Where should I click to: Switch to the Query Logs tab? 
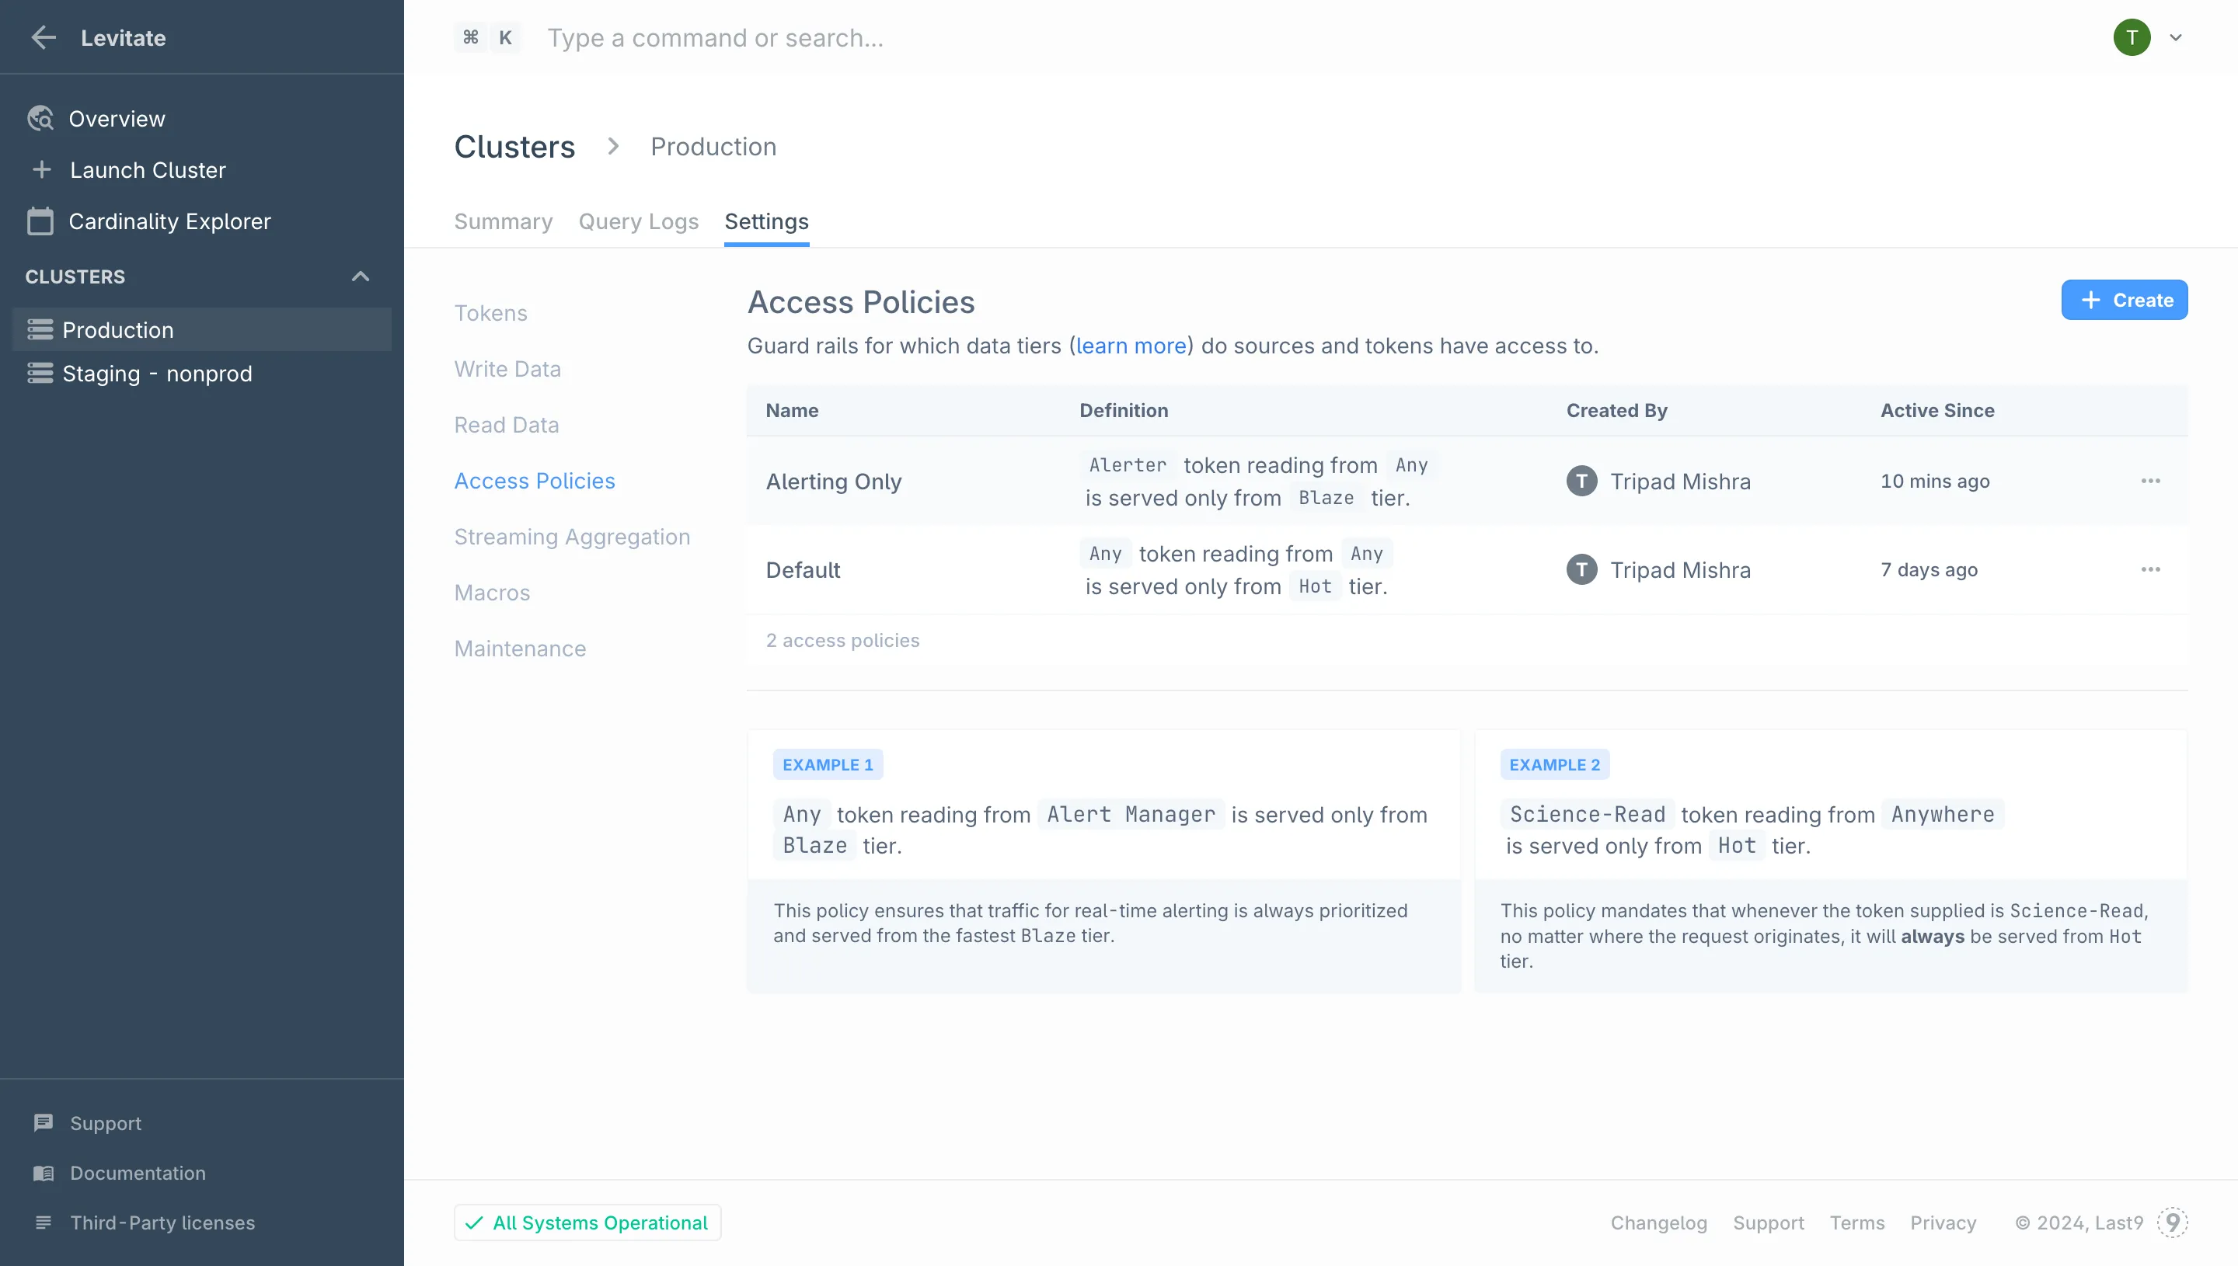tap(639, 221)
